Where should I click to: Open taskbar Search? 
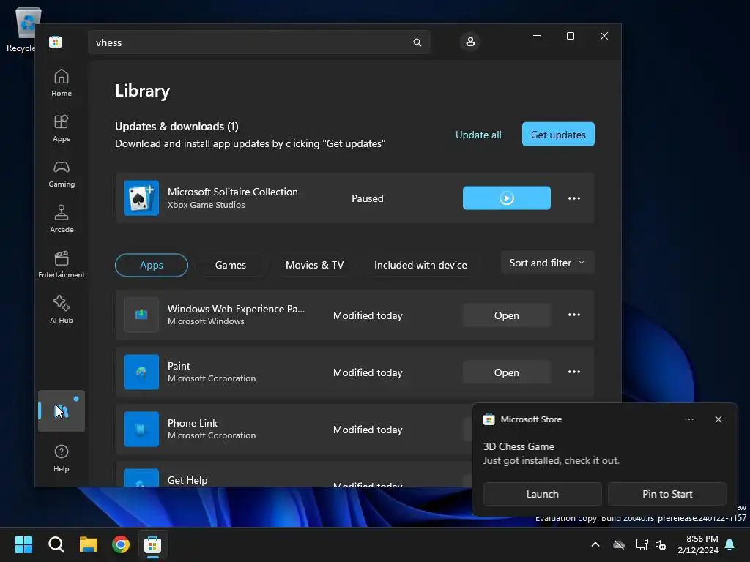click(56, 544)
